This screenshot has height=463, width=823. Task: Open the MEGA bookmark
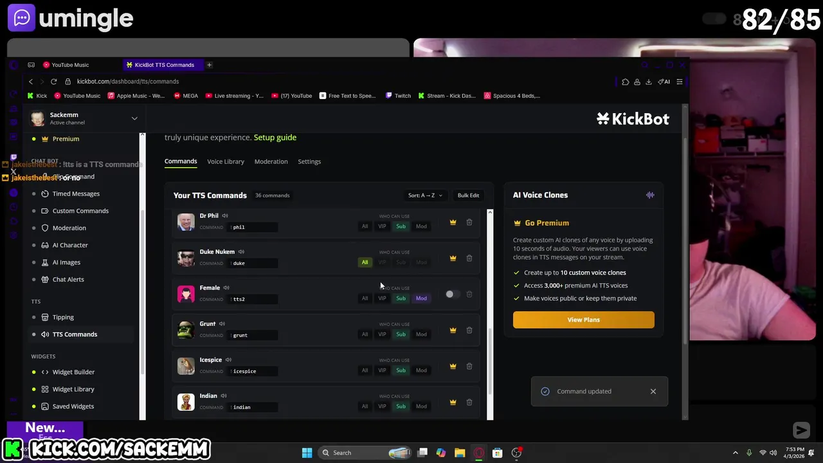click(x=186, y=96)
